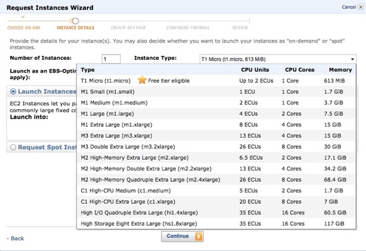Click the 7.5 GiB memory value
This screenshot has width=366, height=251.
click(333, 114)
